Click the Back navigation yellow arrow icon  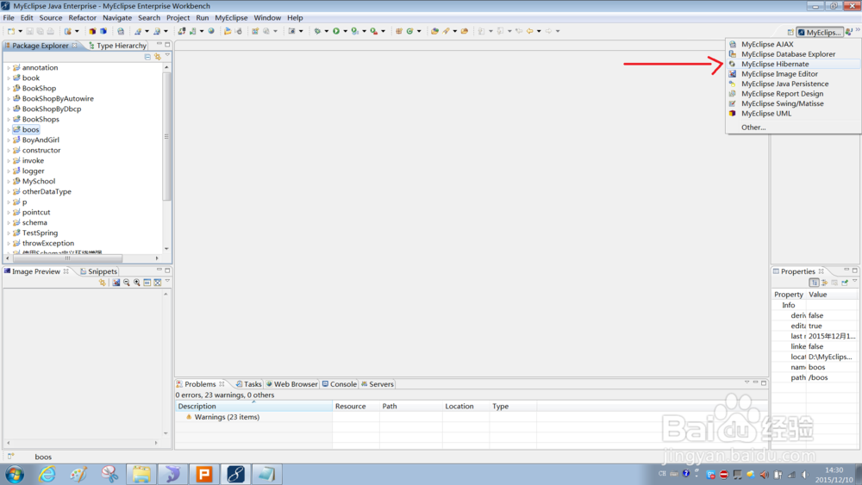(530, 31)
